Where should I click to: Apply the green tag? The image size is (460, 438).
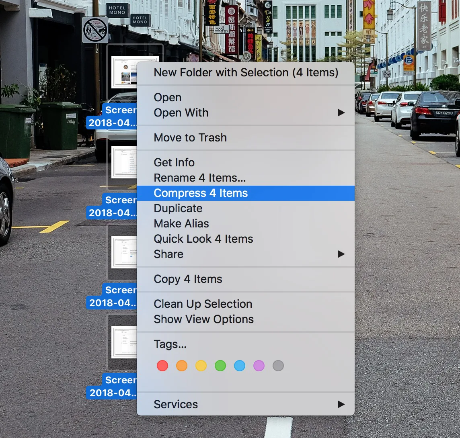click(x=220, y=366)
